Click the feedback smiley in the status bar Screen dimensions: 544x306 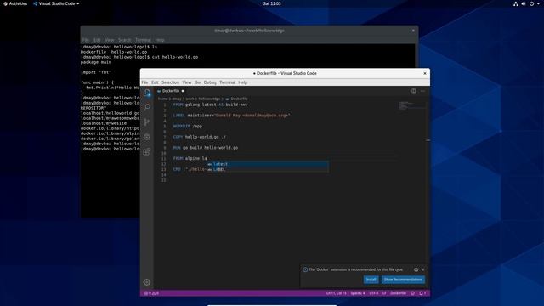pyautogui.click(x=412, y=293)
